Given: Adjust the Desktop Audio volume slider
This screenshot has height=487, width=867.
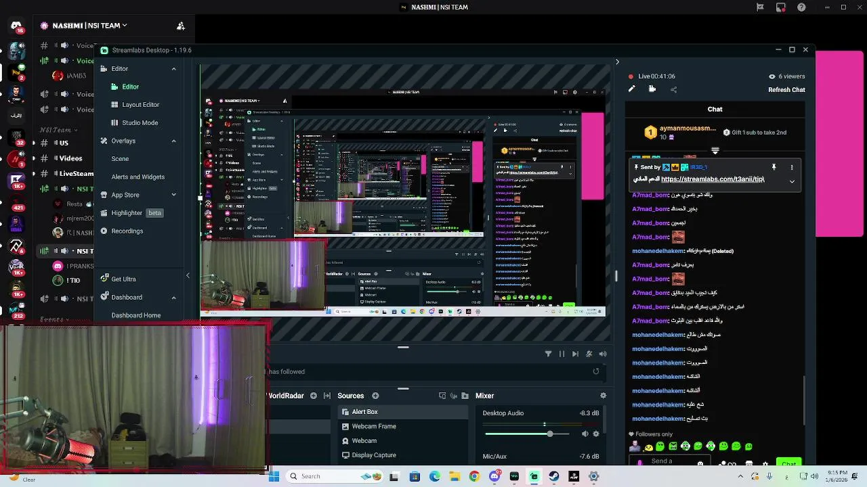Looking at the screenshot, I should pyautogui.click(x=528, y=434).
